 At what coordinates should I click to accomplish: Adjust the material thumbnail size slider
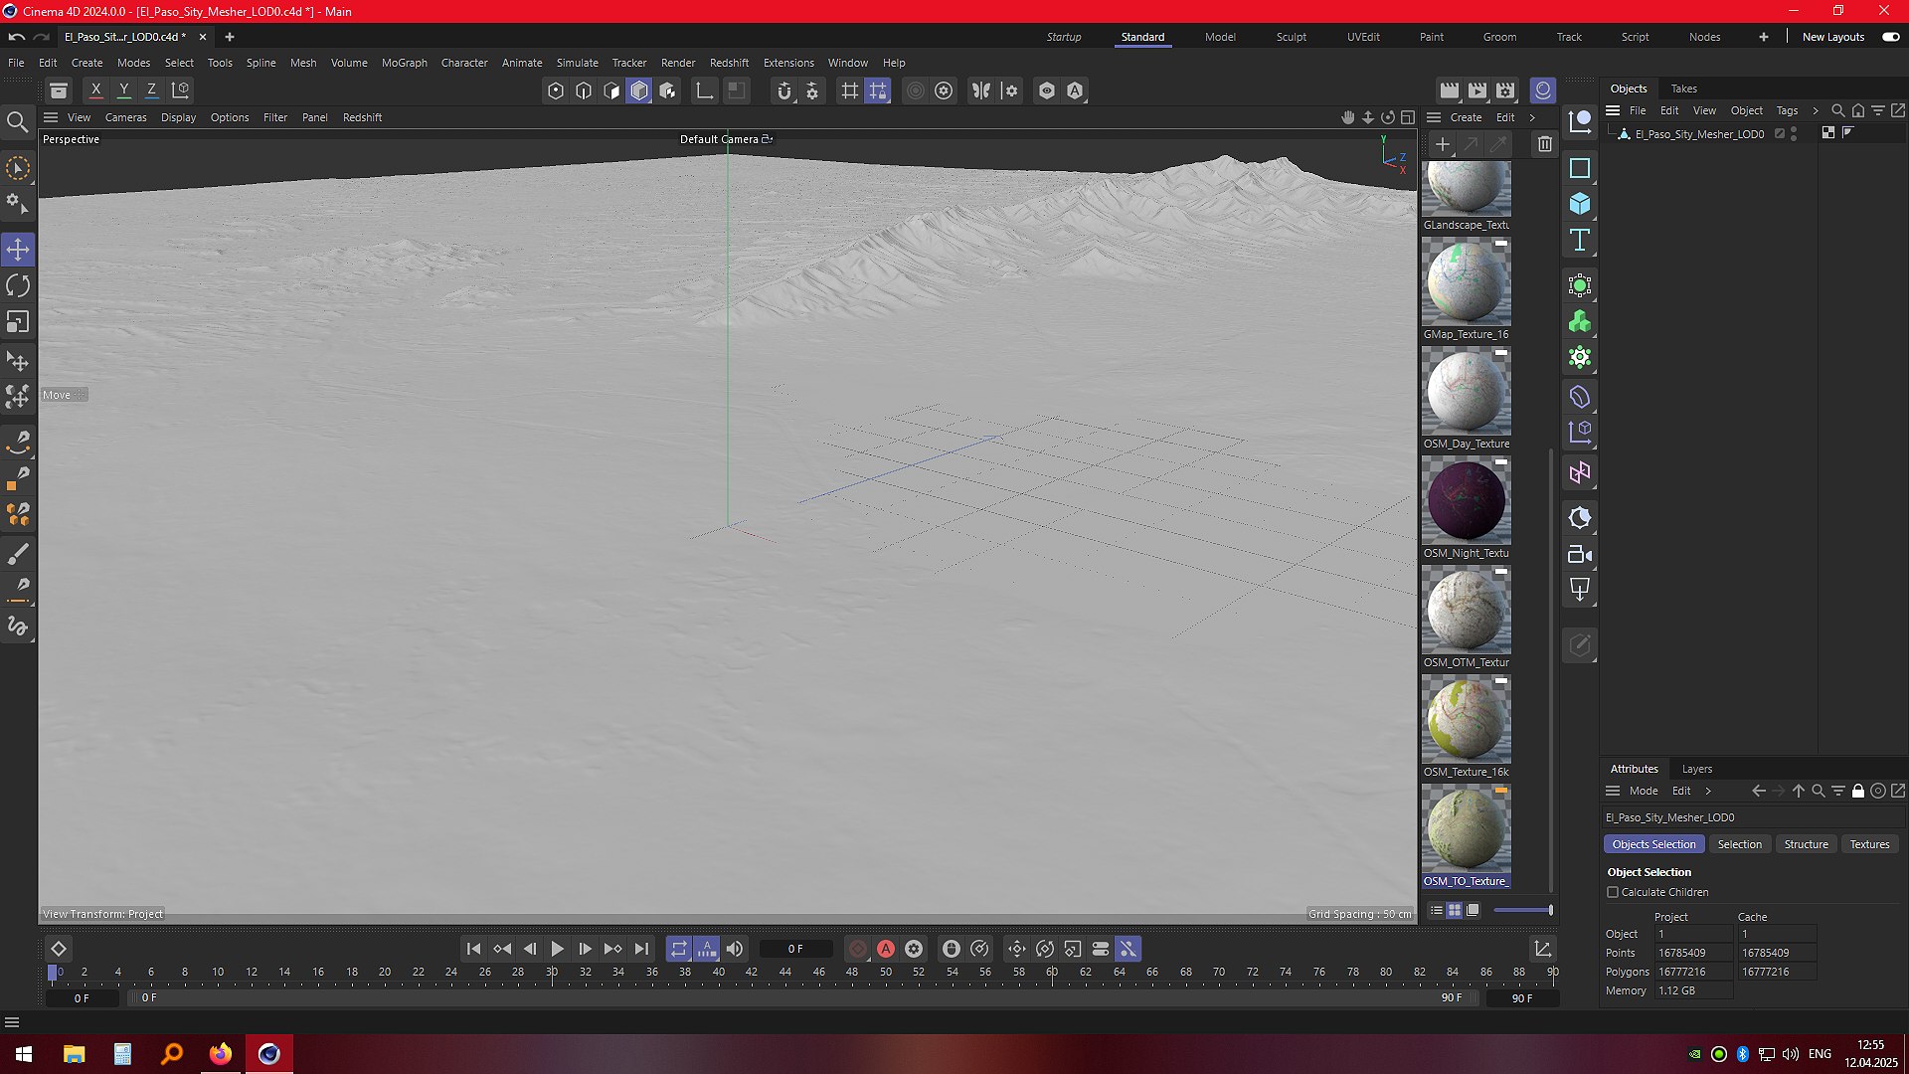pyautogui.click(x=1522, y=910)
